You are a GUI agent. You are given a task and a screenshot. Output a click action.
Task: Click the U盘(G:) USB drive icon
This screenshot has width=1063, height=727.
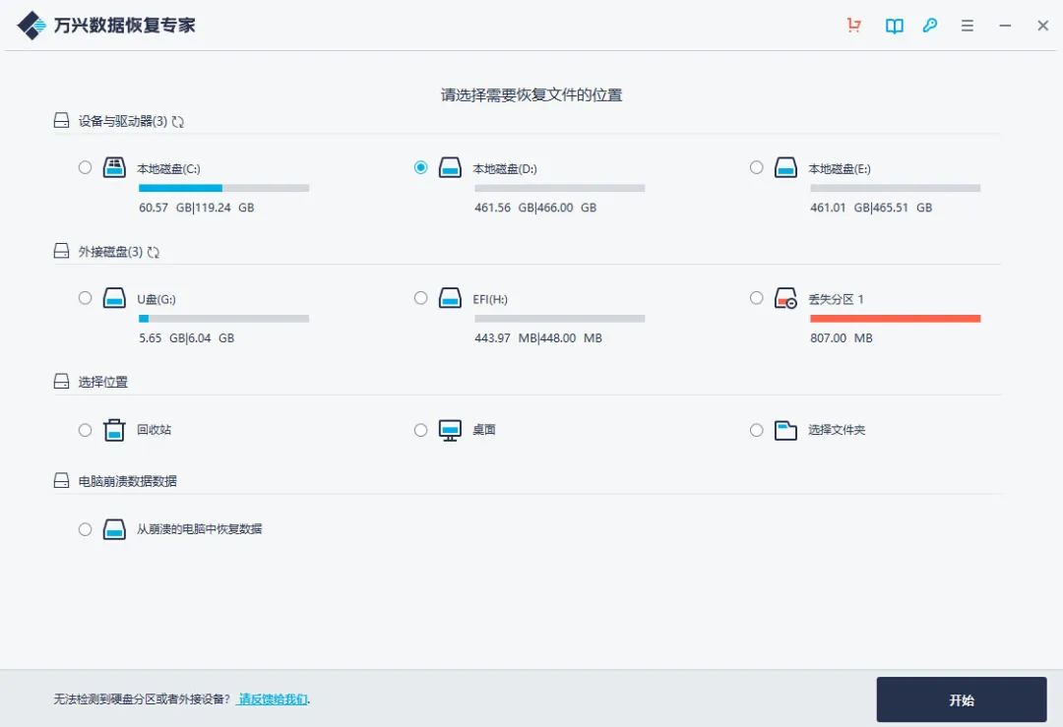point(114,299)
